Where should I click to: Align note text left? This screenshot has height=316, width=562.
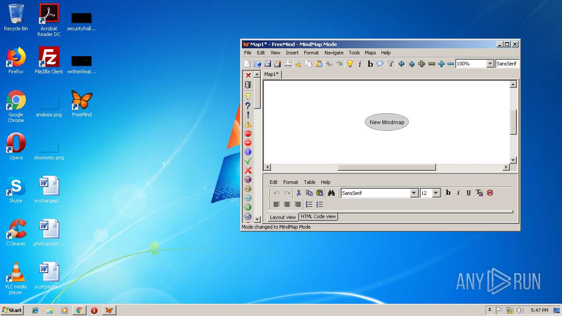[276, 205]
